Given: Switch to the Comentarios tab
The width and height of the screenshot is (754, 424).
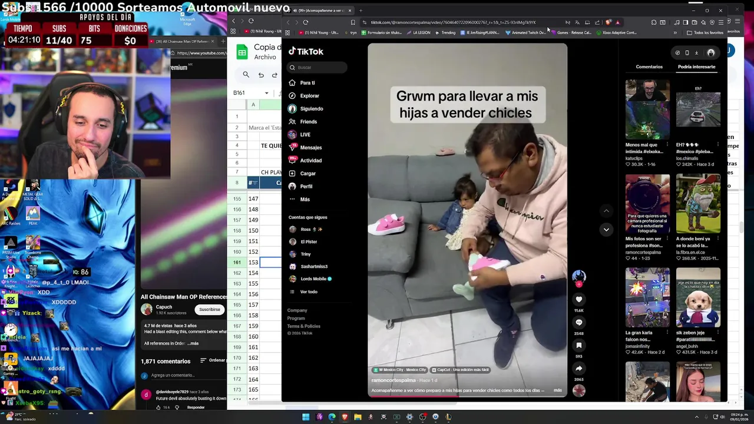Looking at the screenshot, I should [649, 67].
